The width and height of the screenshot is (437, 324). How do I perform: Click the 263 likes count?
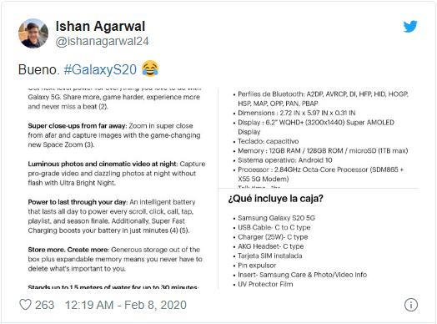(44, 305)
